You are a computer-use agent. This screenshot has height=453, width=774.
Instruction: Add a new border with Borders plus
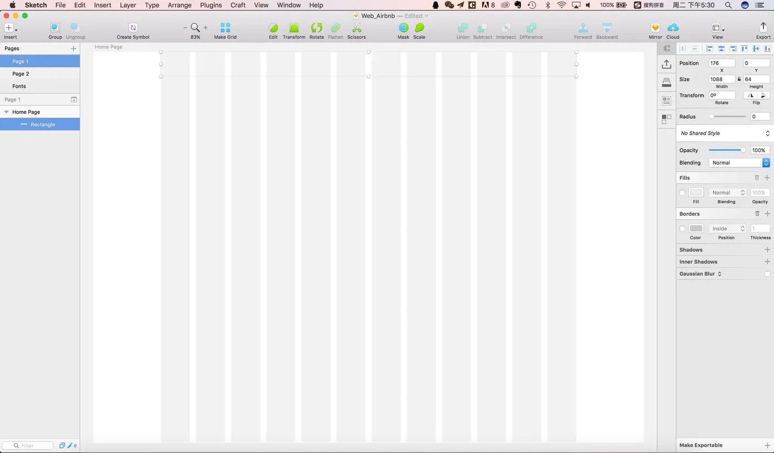767,214
